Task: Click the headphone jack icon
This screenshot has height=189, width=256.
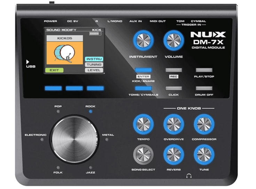Action: [189, 176]
